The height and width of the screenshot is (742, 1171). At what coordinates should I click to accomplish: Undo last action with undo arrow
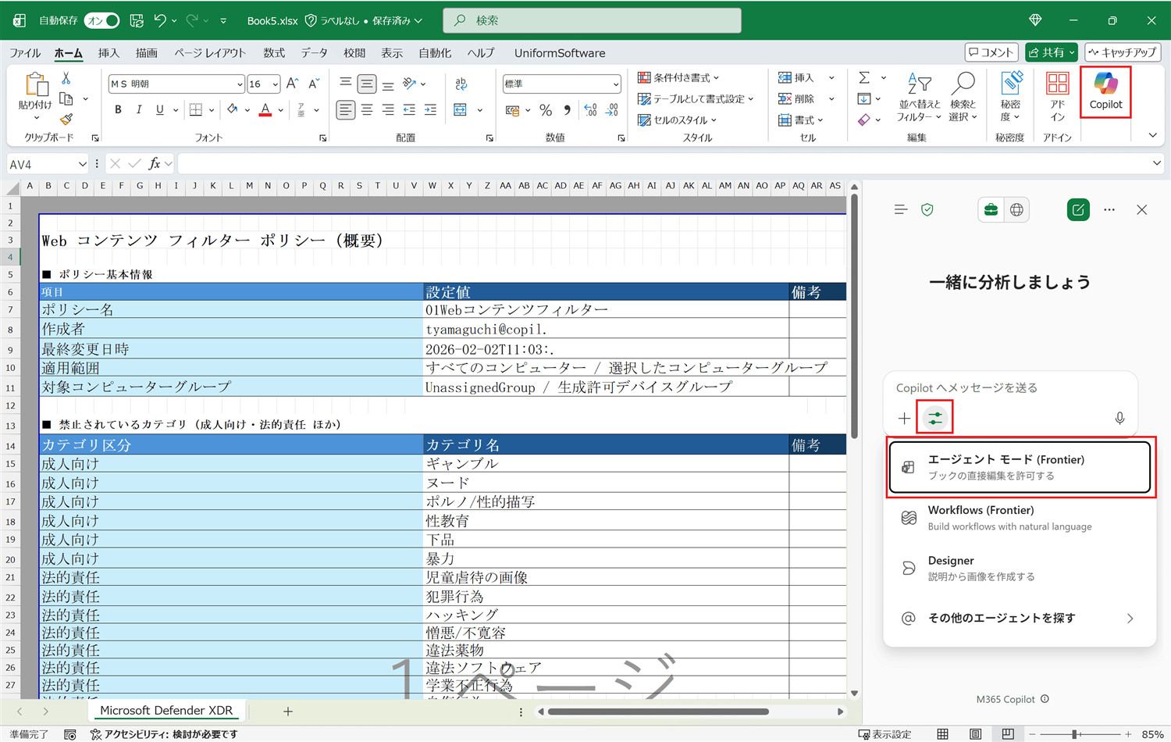[x=160, y=20]
